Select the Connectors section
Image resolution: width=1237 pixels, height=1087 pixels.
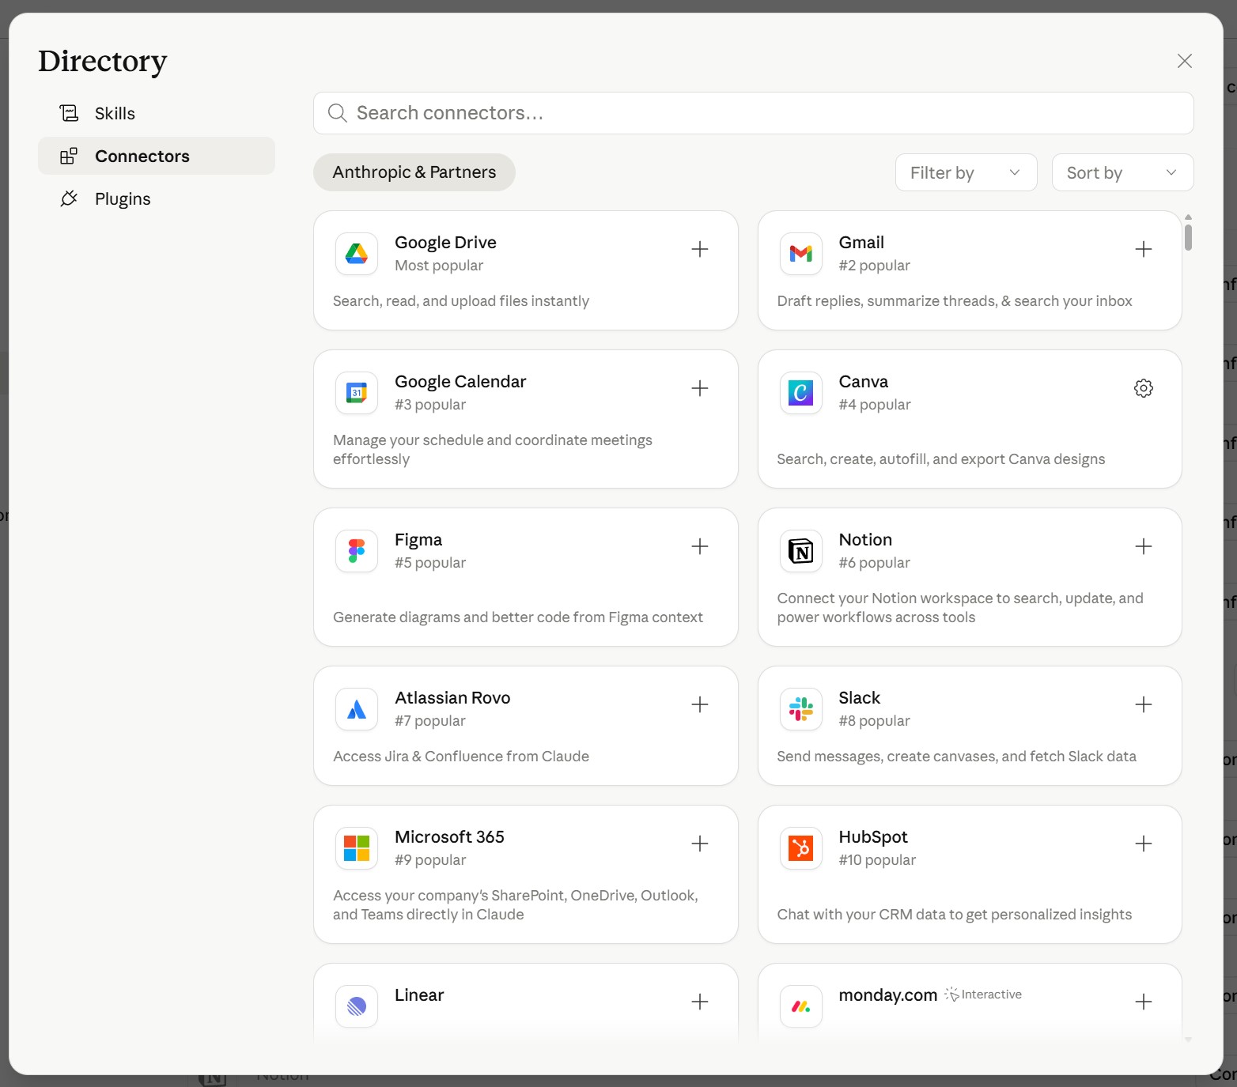click(157, 156)
